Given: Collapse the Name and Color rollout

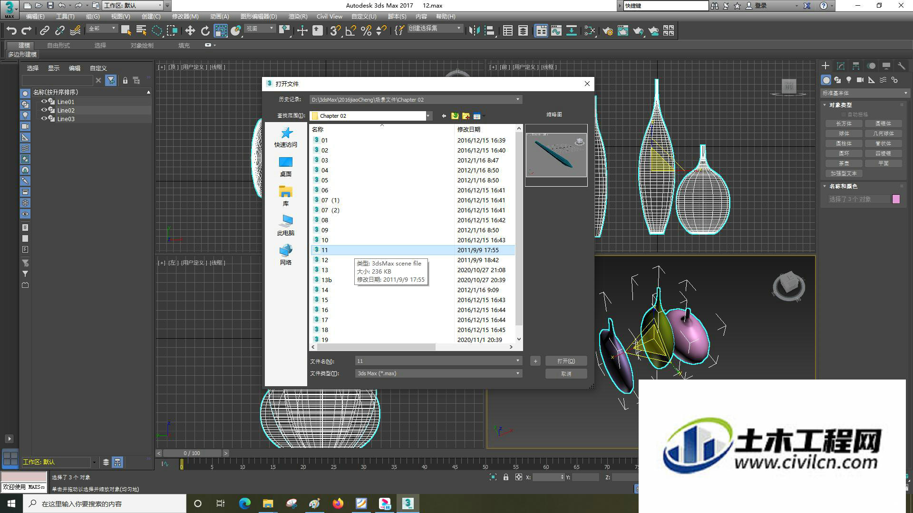Looking at the screenshot, I should click(825, 186).
